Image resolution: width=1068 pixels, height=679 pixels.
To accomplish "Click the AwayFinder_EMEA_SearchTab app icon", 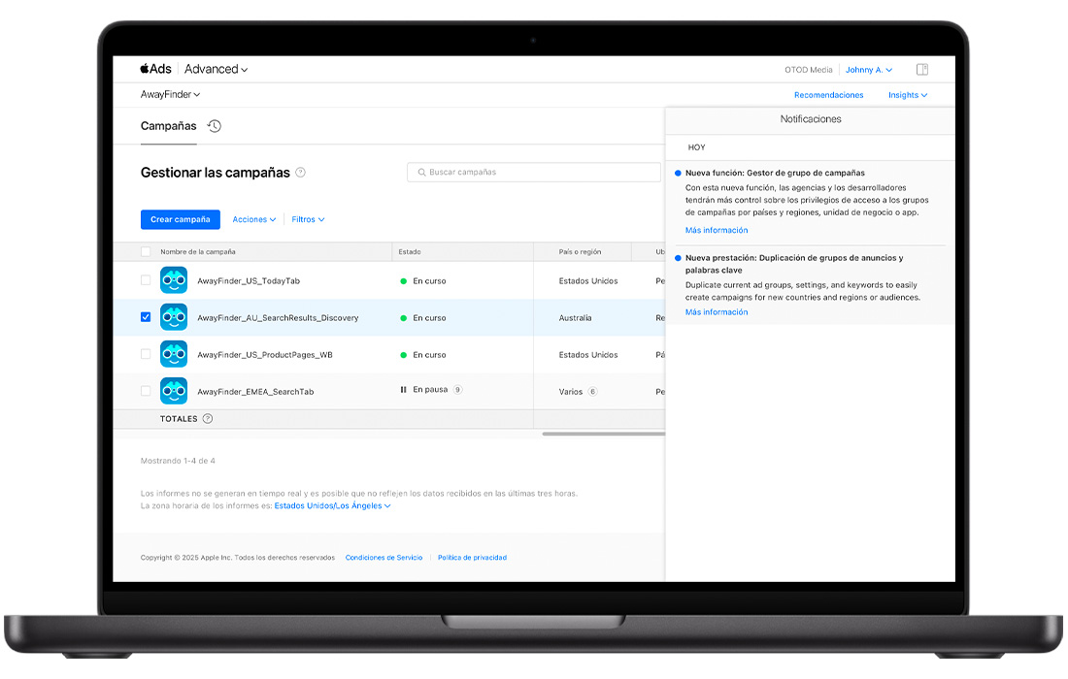I will pyautogui.click(x=174, y=391).
